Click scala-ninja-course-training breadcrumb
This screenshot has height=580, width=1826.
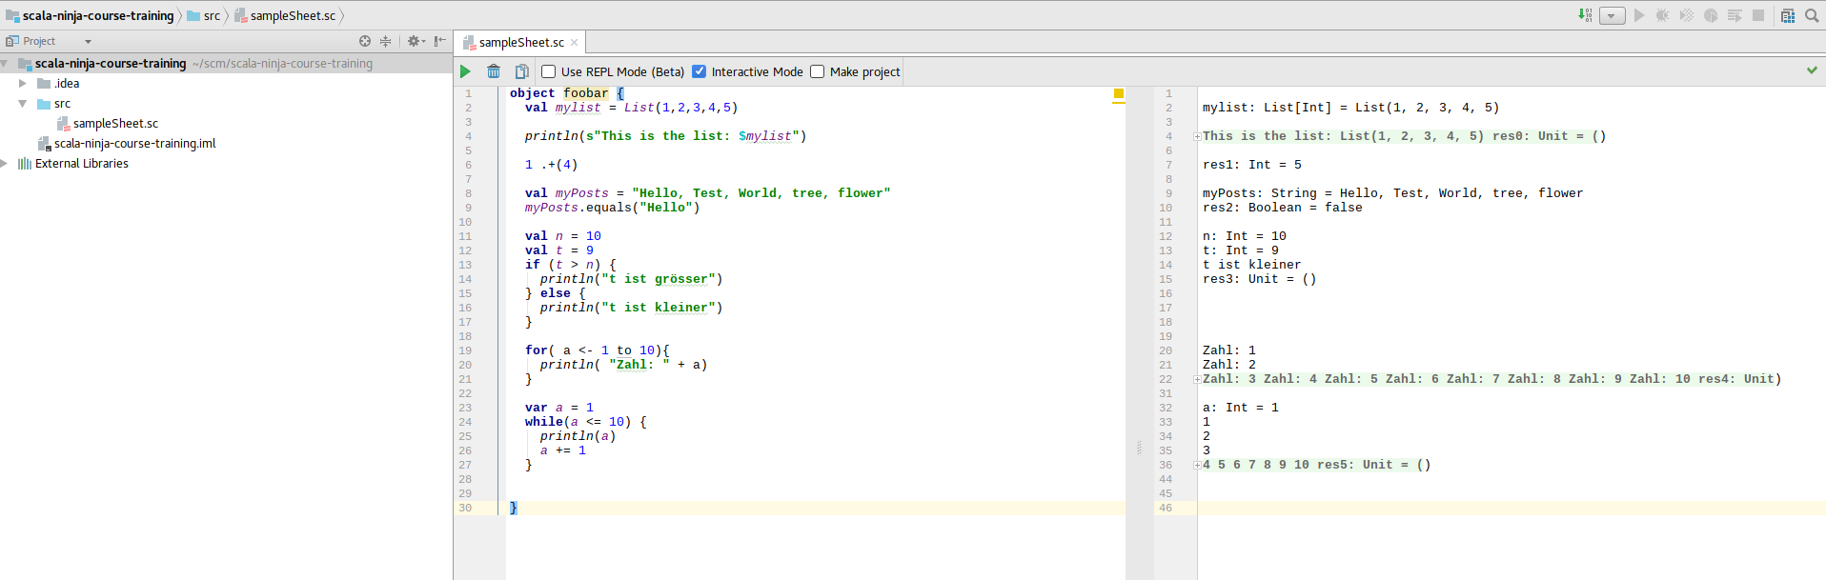pos(90,15)
